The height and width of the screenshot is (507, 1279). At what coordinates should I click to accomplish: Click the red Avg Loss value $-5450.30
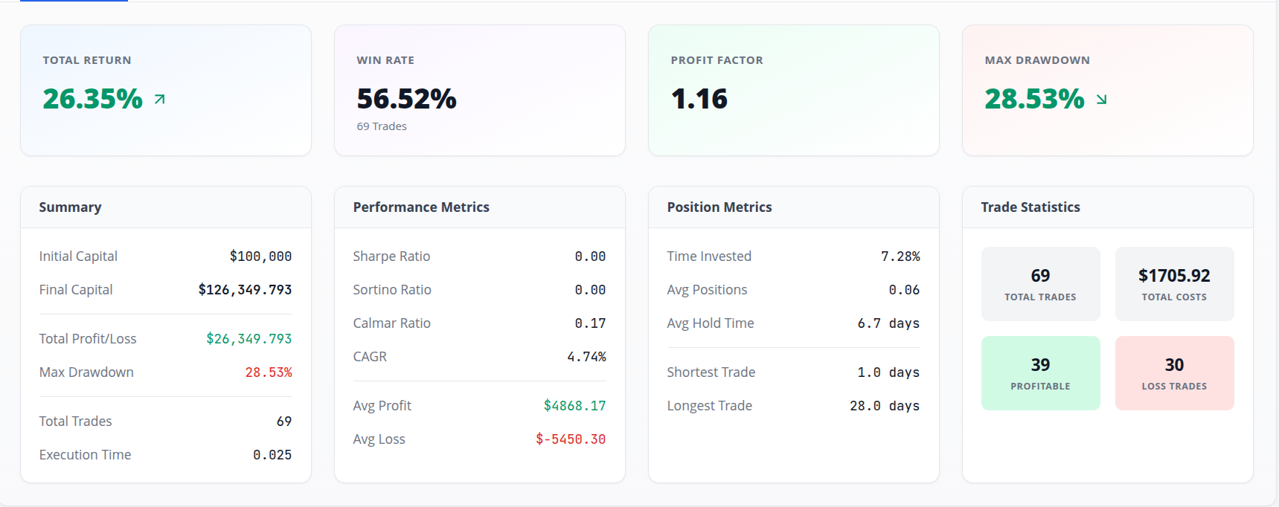click(571, 439)
